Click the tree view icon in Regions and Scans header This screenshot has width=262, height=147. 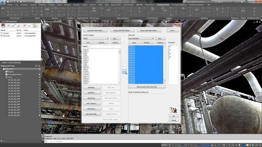pos(39,66)
